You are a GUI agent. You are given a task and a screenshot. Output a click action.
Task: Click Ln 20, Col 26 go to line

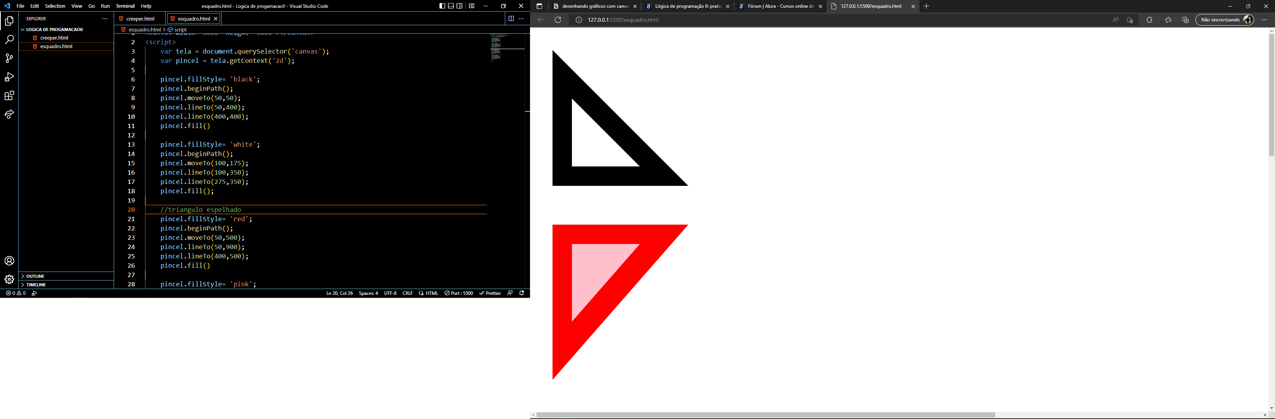coord(340,293)
